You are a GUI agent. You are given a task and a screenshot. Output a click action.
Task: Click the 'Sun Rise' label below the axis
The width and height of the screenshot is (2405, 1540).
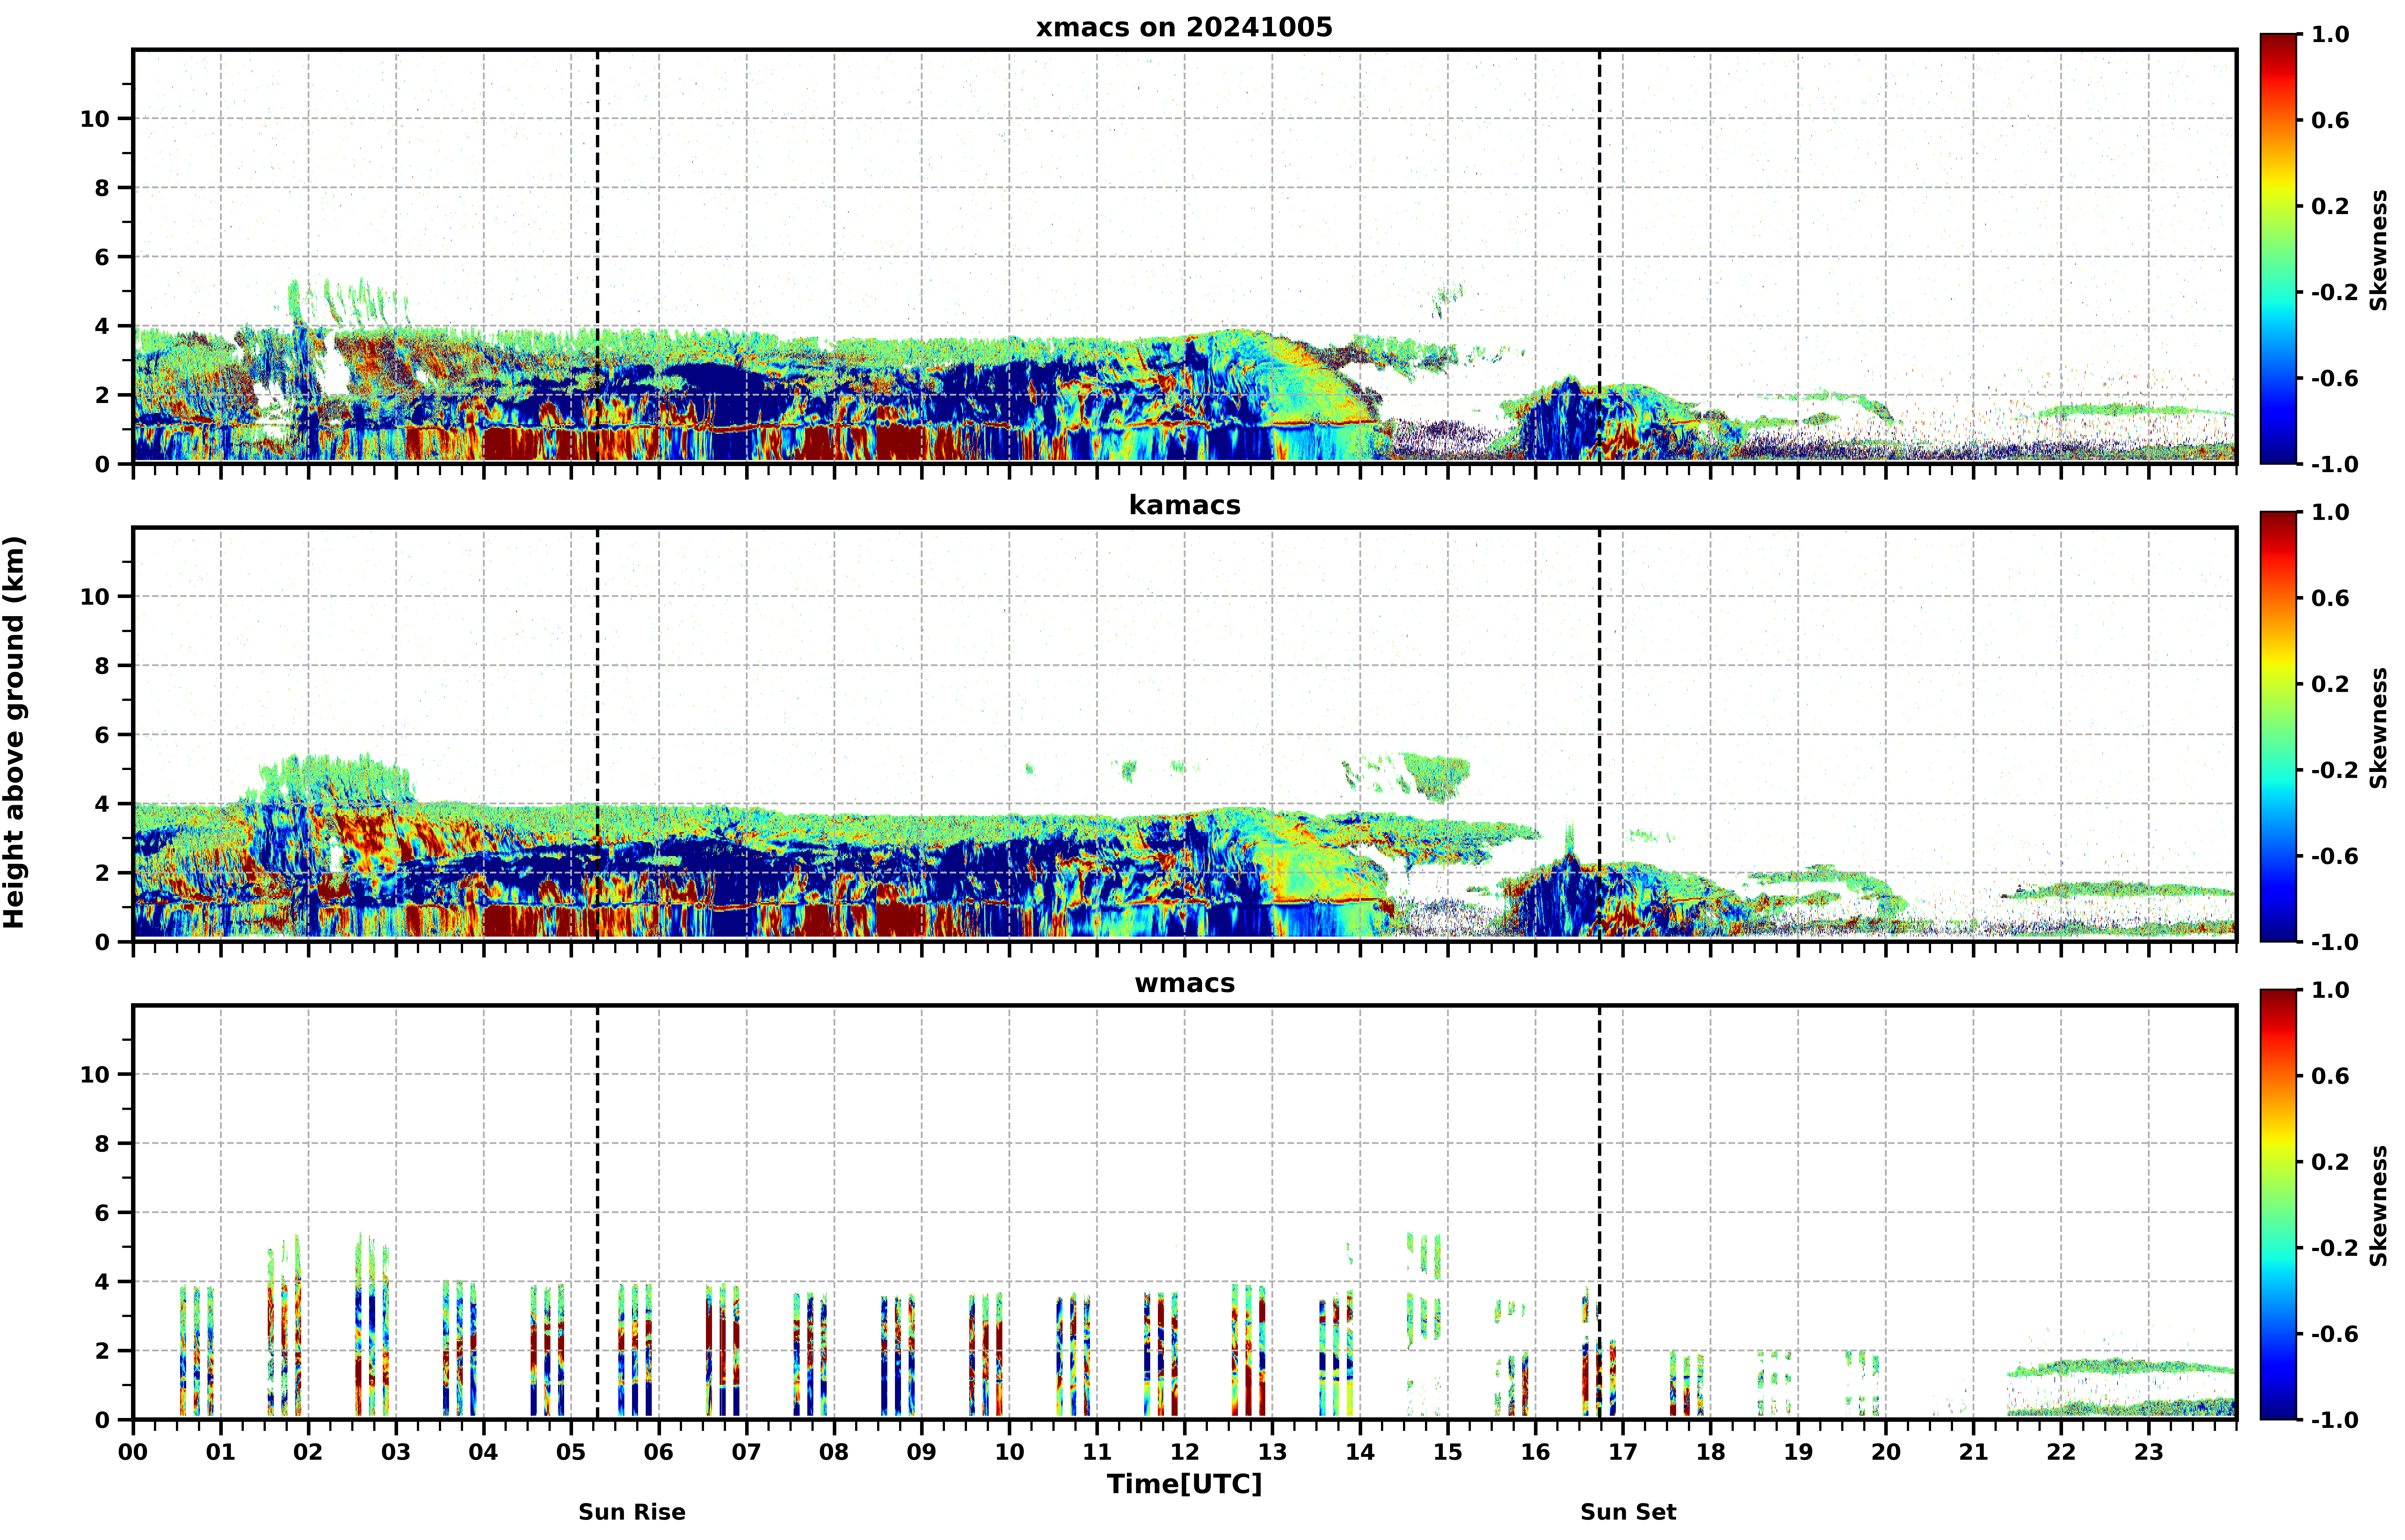pyautogui.click(x=631, y=1512)
